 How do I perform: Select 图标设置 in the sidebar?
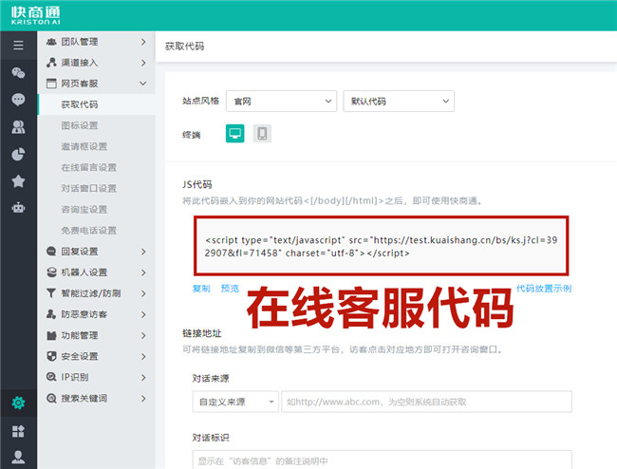tap(80, 125)
